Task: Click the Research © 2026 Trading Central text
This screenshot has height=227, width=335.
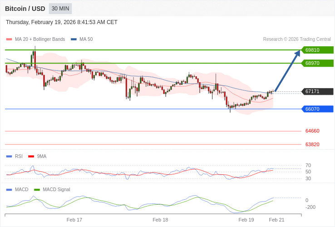Action: 297,39
